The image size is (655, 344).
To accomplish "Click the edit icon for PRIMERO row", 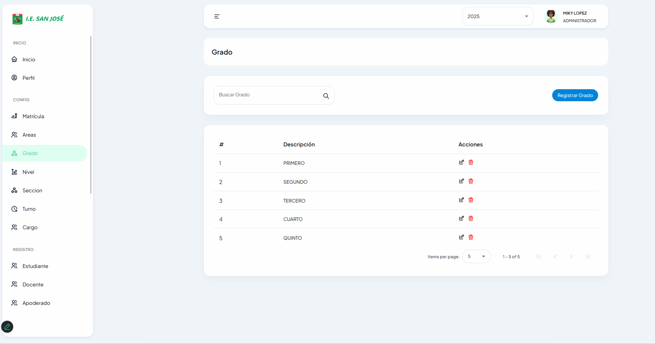I will coord(461,162).
